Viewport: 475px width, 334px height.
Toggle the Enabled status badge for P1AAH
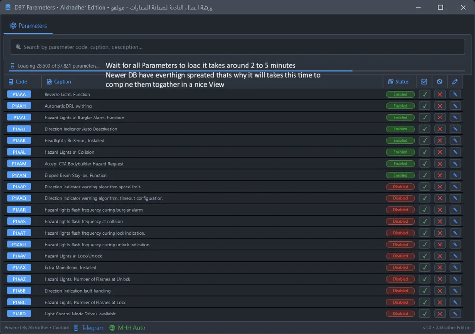400,106
